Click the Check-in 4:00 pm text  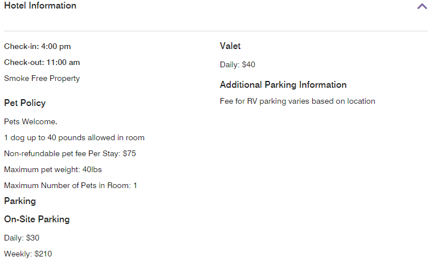(38, 47)
